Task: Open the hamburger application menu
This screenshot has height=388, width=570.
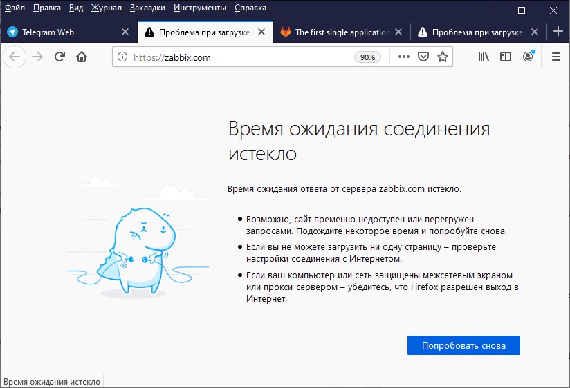Action: click(556, 57)
